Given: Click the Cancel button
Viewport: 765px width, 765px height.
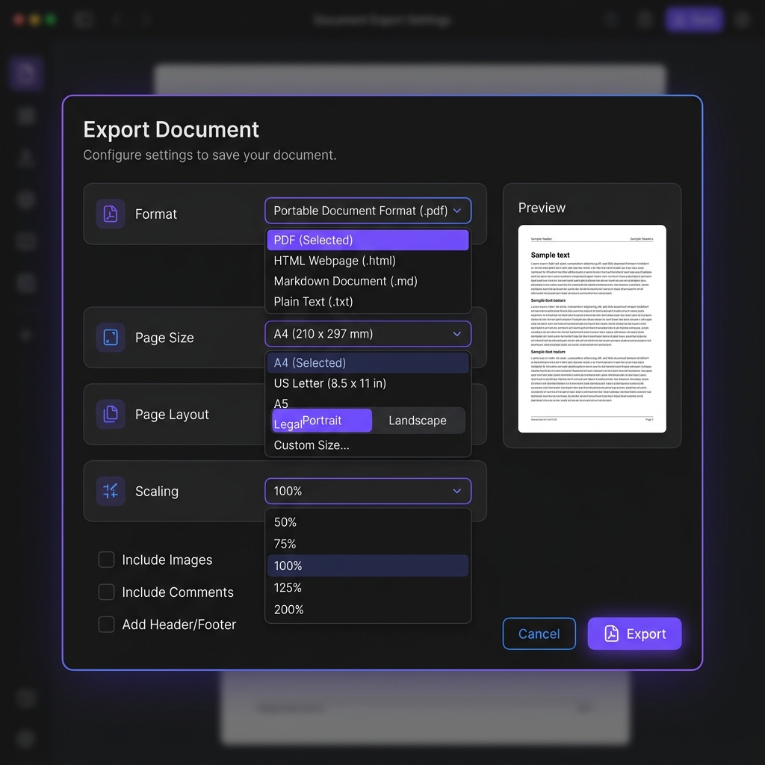Looking at the screenshot, I should [539, 634].
